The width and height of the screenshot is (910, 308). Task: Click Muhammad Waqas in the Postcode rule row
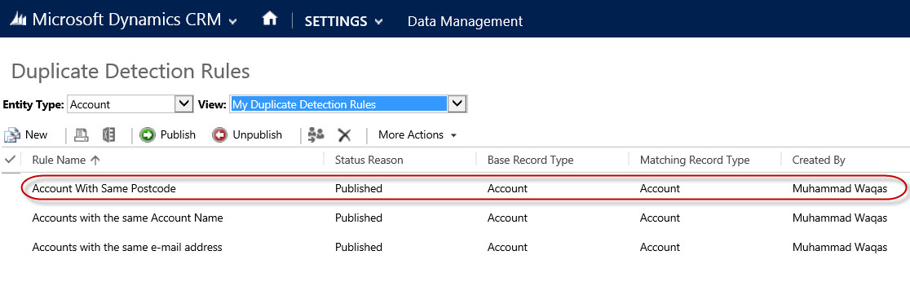[x=840, y=188]
